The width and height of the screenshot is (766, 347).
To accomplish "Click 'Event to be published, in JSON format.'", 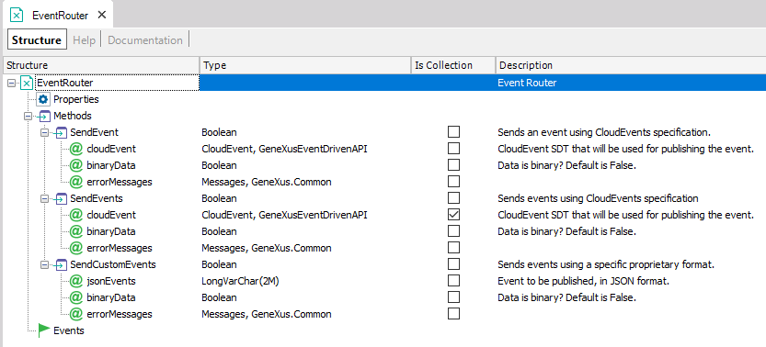I will 583,281.
